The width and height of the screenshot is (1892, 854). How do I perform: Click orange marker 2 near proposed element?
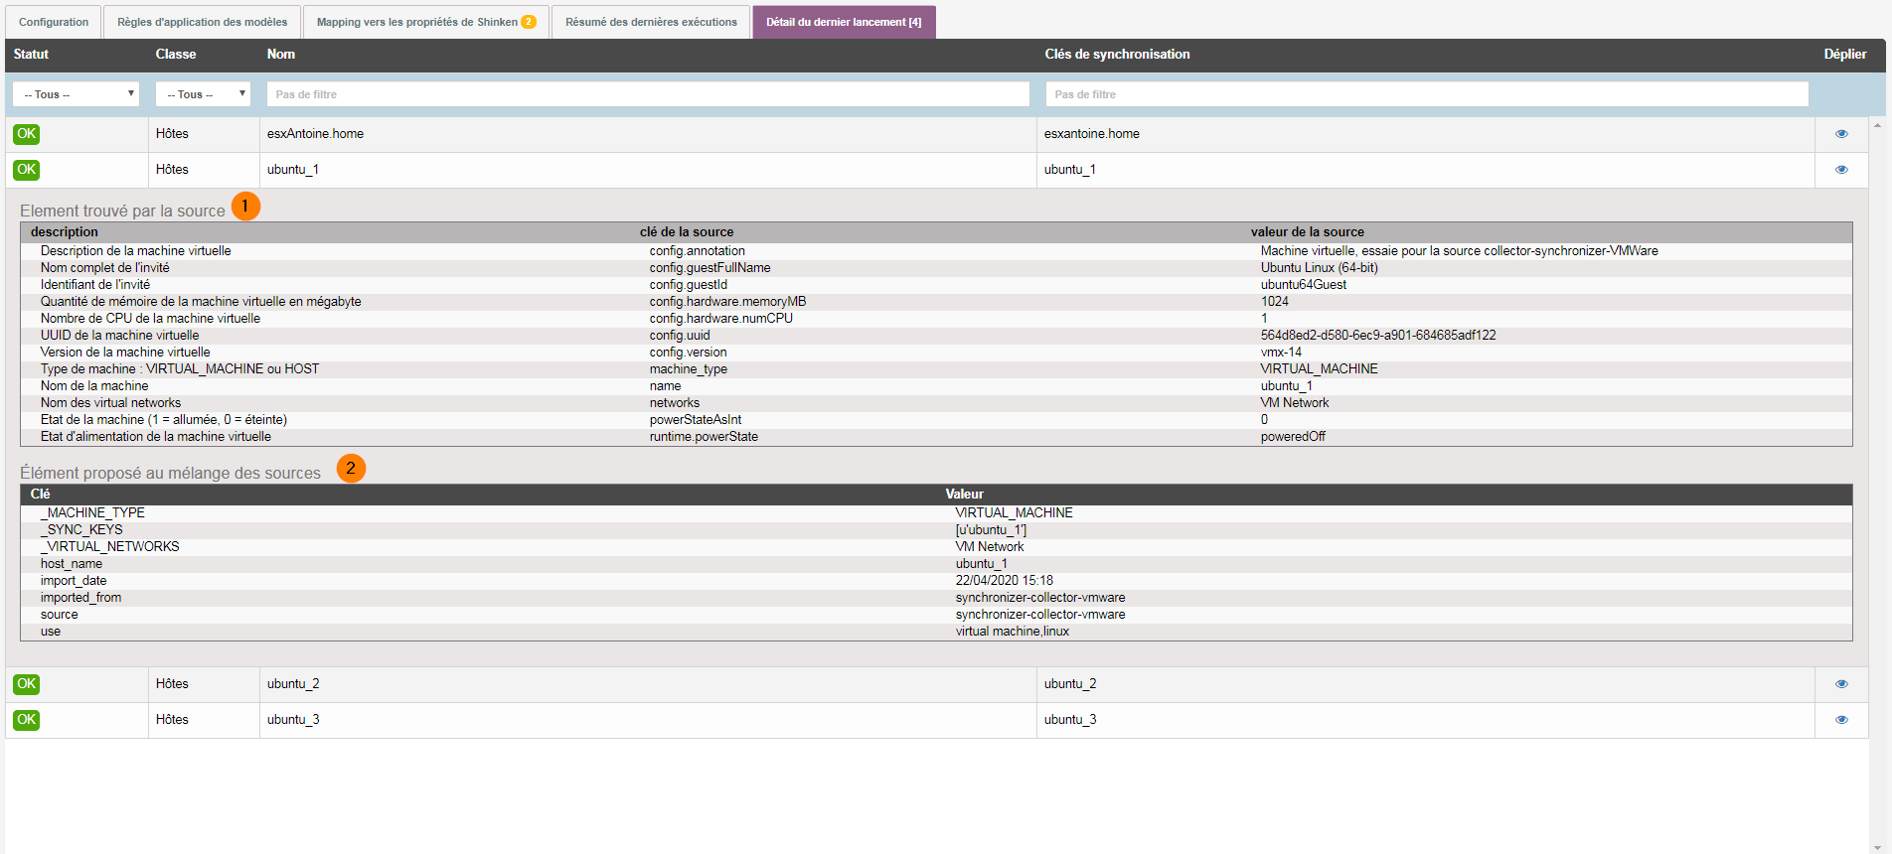point(351,468)
